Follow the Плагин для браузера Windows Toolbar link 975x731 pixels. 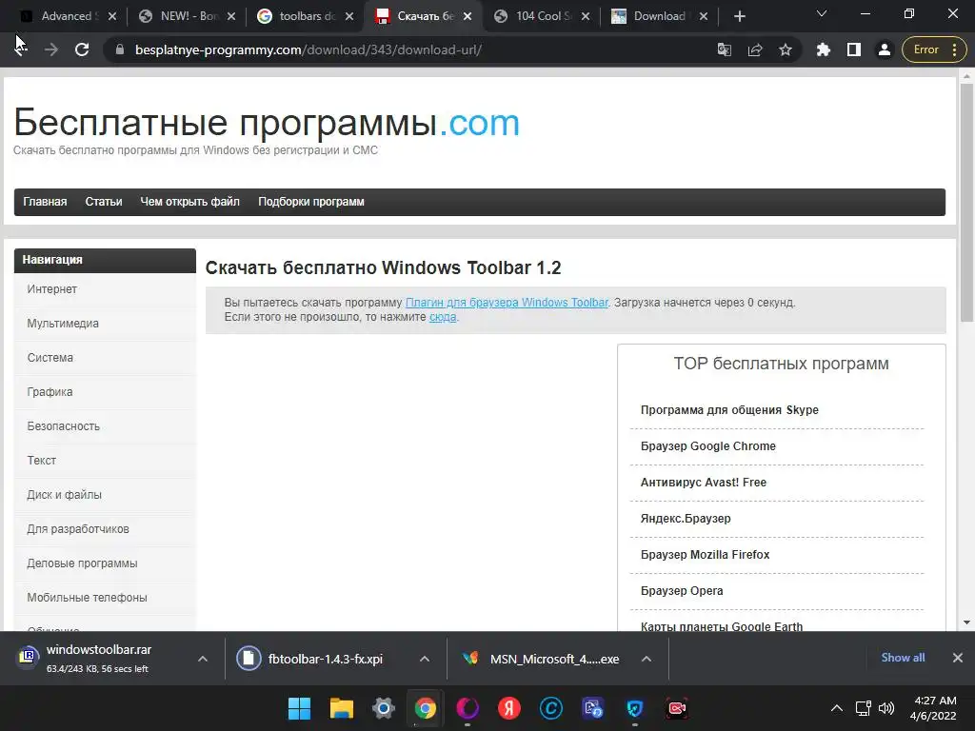[x=507, y=303]
